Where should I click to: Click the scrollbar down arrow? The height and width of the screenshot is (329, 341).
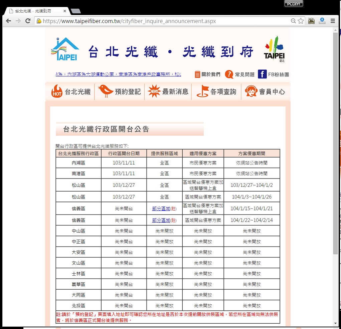click(x=336, y=323)
